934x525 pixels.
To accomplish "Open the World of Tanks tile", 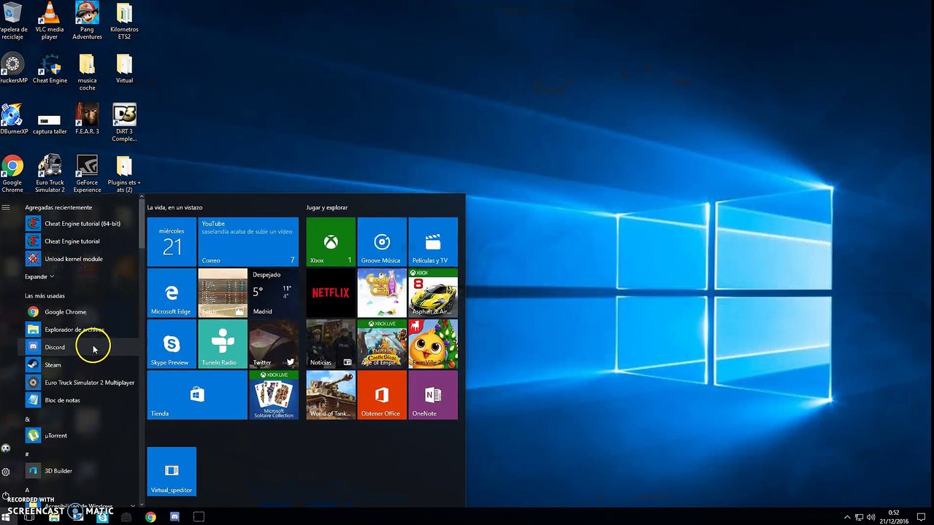I will (331, 395).
